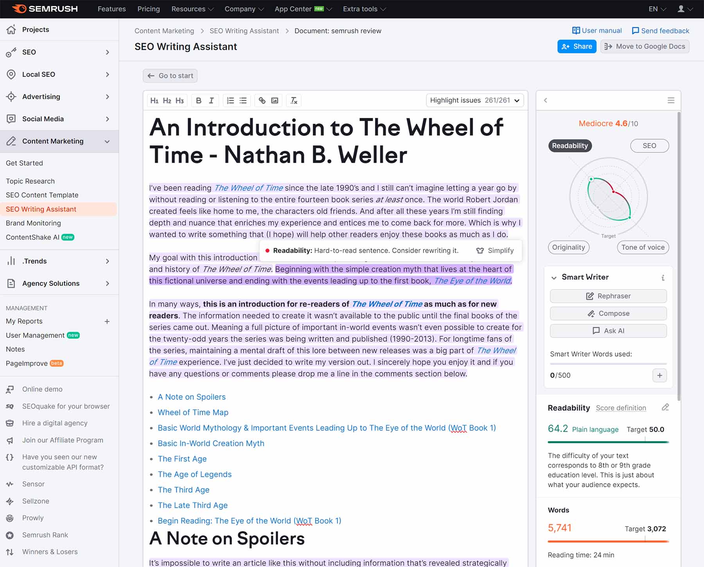704x567 pixels.
Task: Collapse the Smart Writer section
Action: [x=554, y=277]
